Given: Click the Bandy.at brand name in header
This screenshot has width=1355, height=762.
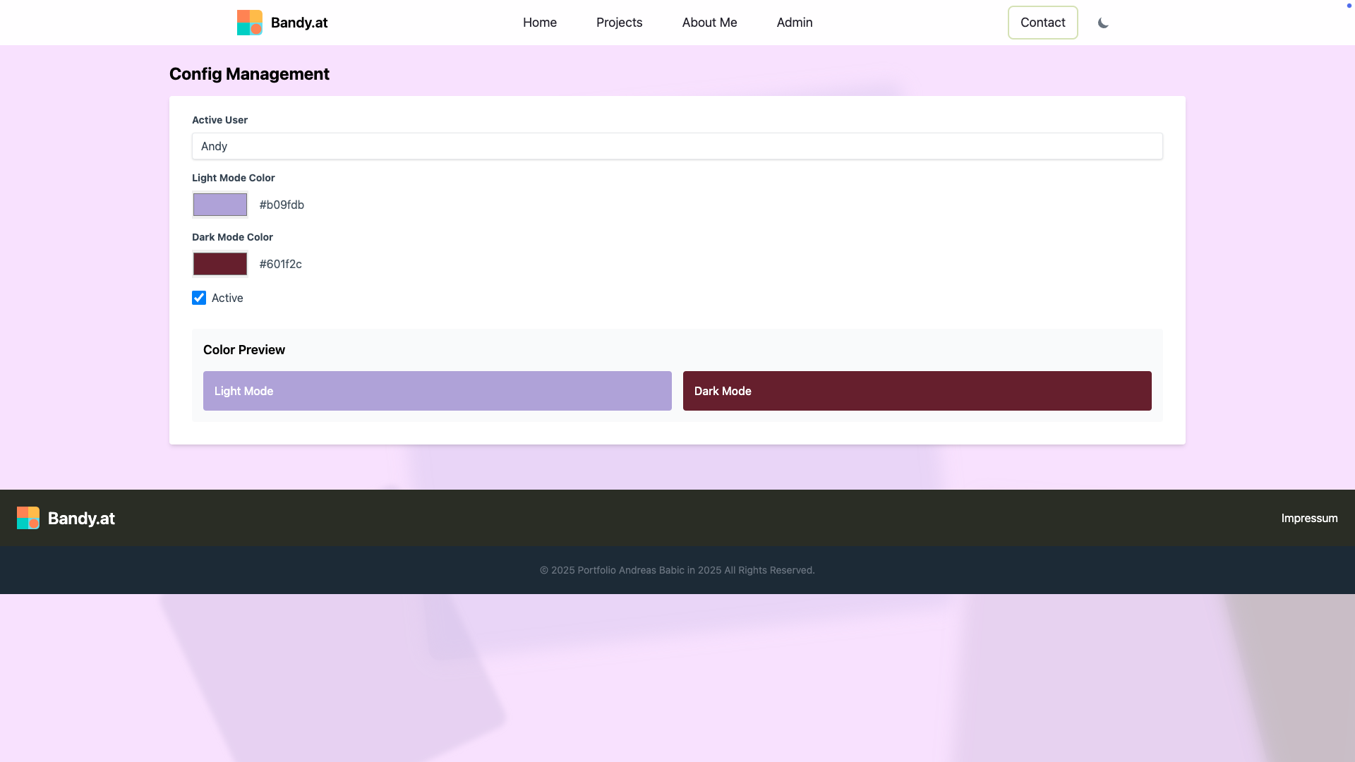Looking at the screenshot, I should 299,23.
